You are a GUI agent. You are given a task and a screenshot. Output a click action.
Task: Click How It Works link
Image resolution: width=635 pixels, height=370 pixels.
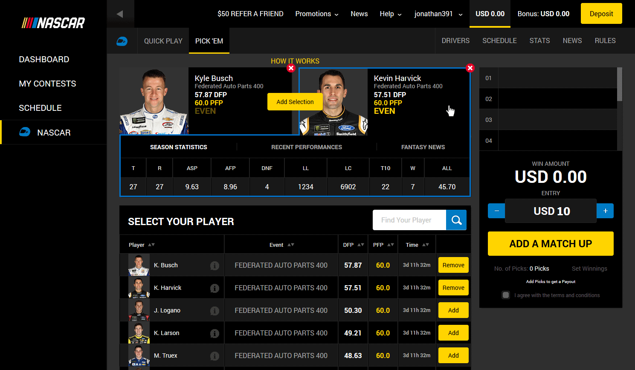click(295, 61)
